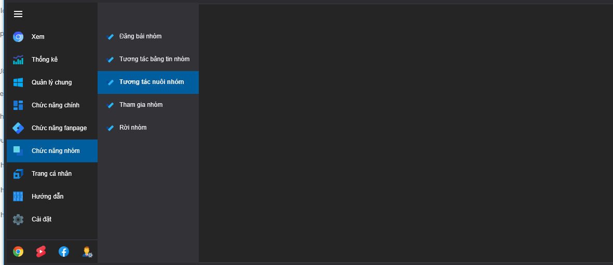
Task: Toggle the hamburger menu at top
Action: (18, 14)
